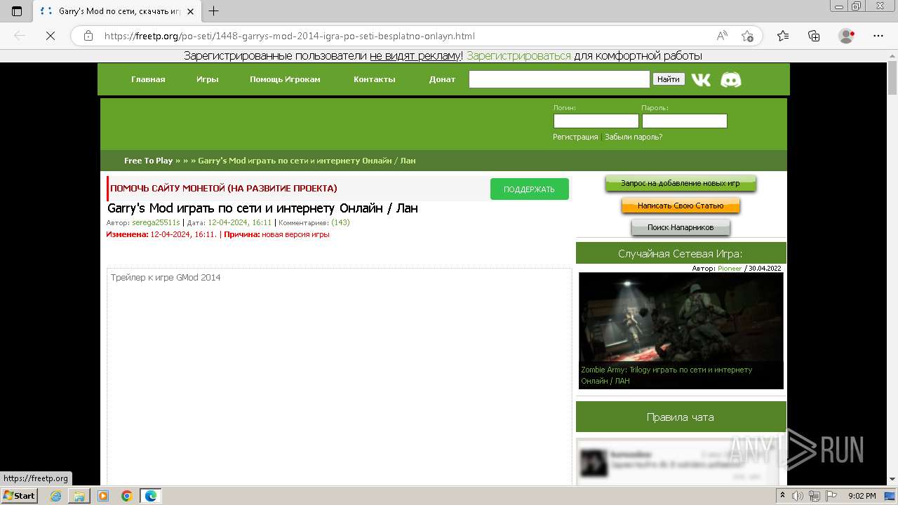Click the browser tab actions icon

pos(17,11)
